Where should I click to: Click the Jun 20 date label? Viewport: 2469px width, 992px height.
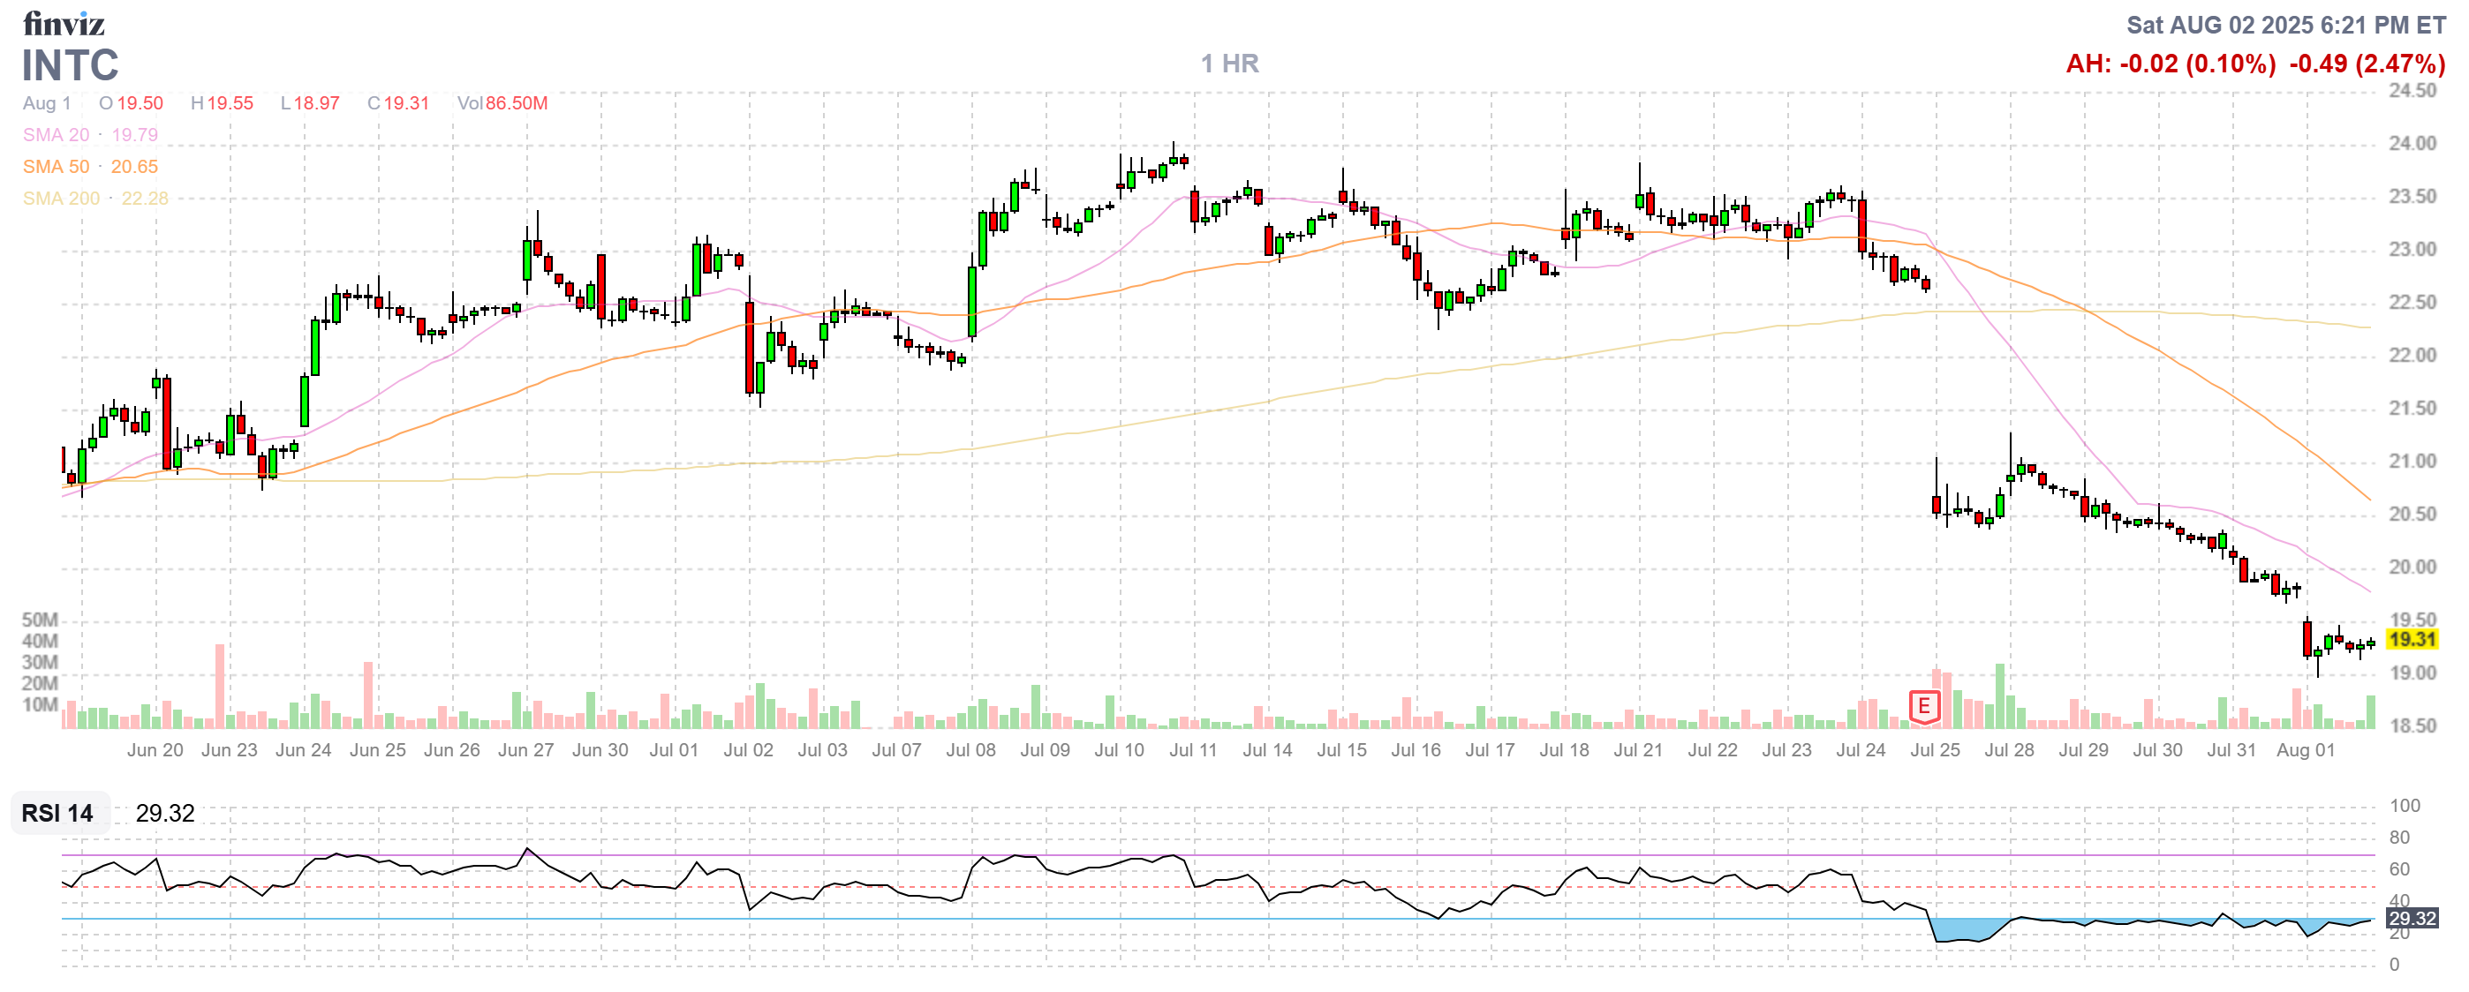155,750
